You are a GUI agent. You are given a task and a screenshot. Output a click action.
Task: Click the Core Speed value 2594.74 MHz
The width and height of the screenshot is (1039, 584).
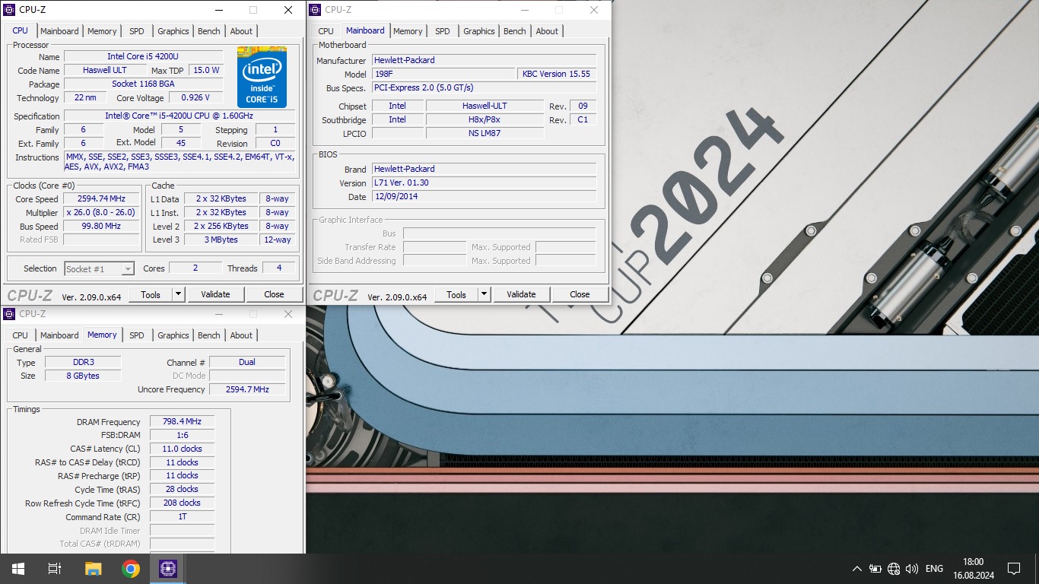[100, 198]
